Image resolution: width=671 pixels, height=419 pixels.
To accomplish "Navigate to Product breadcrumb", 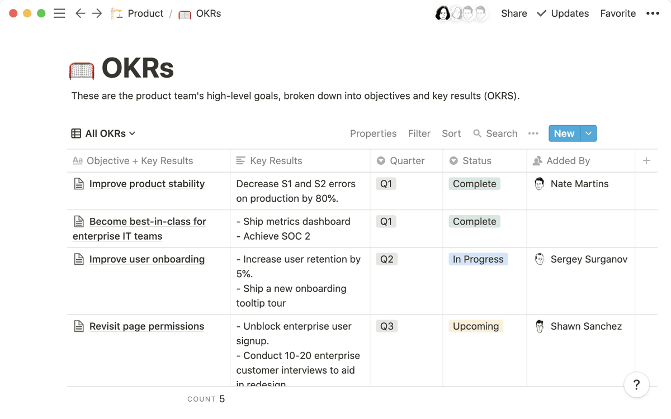I will 145,13.
